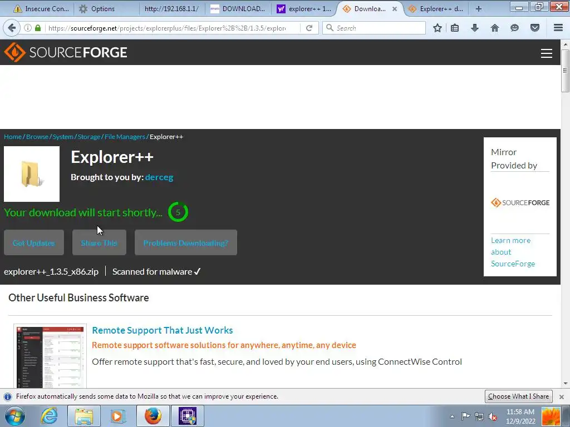Switch to the Options tab

click(102, 9)
